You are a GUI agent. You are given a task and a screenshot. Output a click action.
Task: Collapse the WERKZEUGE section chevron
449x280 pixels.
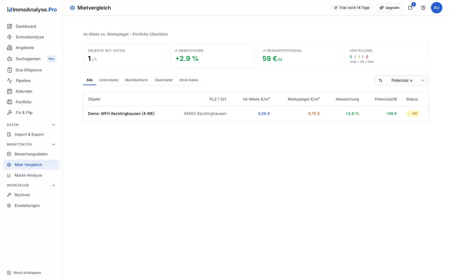54,185
